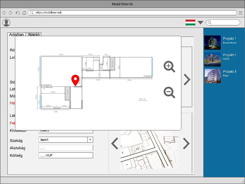
Task: Click the zoom out magnifier icon
Action: (x=169, y=92)
